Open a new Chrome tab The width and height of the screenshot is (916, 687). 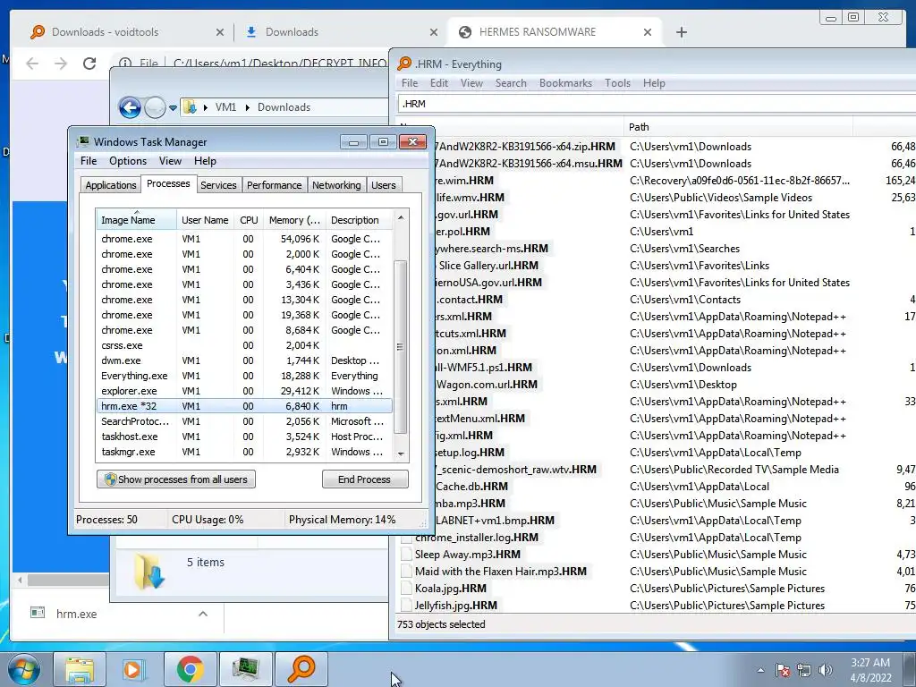point(681,32)
